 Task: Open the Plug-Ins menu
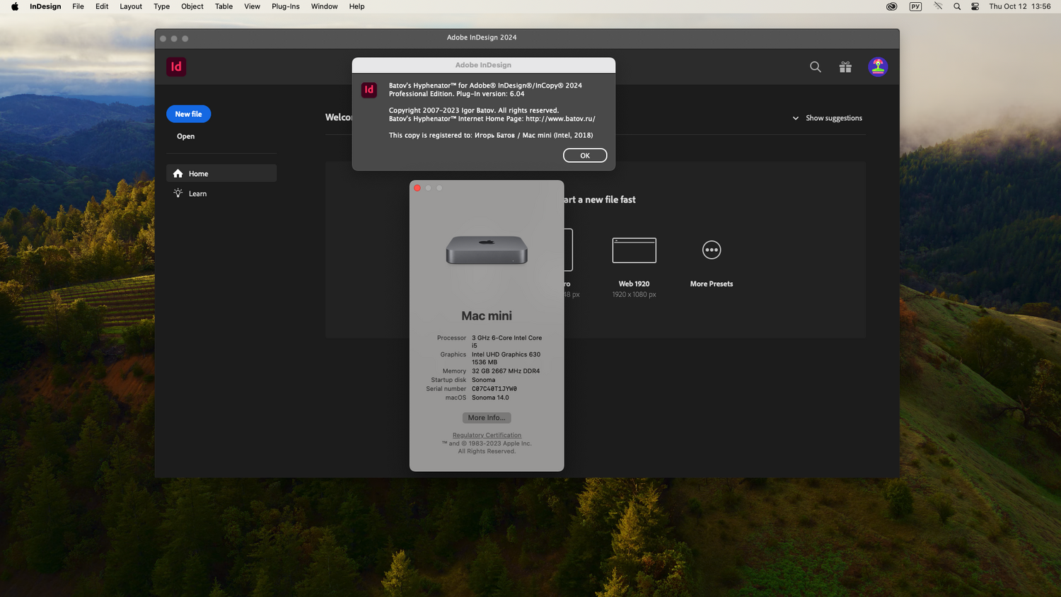[x=286, y=6]
